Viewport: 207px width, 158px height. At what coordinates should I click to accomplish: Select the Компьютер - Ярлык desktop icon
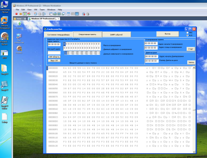[x=4, y=7]
